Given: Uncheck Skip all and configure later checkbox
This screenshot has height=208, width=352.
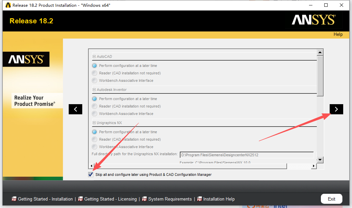Looking at the screenshot, I should click(91, 175).
